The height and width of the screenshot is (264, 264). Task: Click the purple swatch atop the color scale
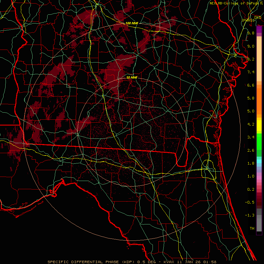point(259,29)
